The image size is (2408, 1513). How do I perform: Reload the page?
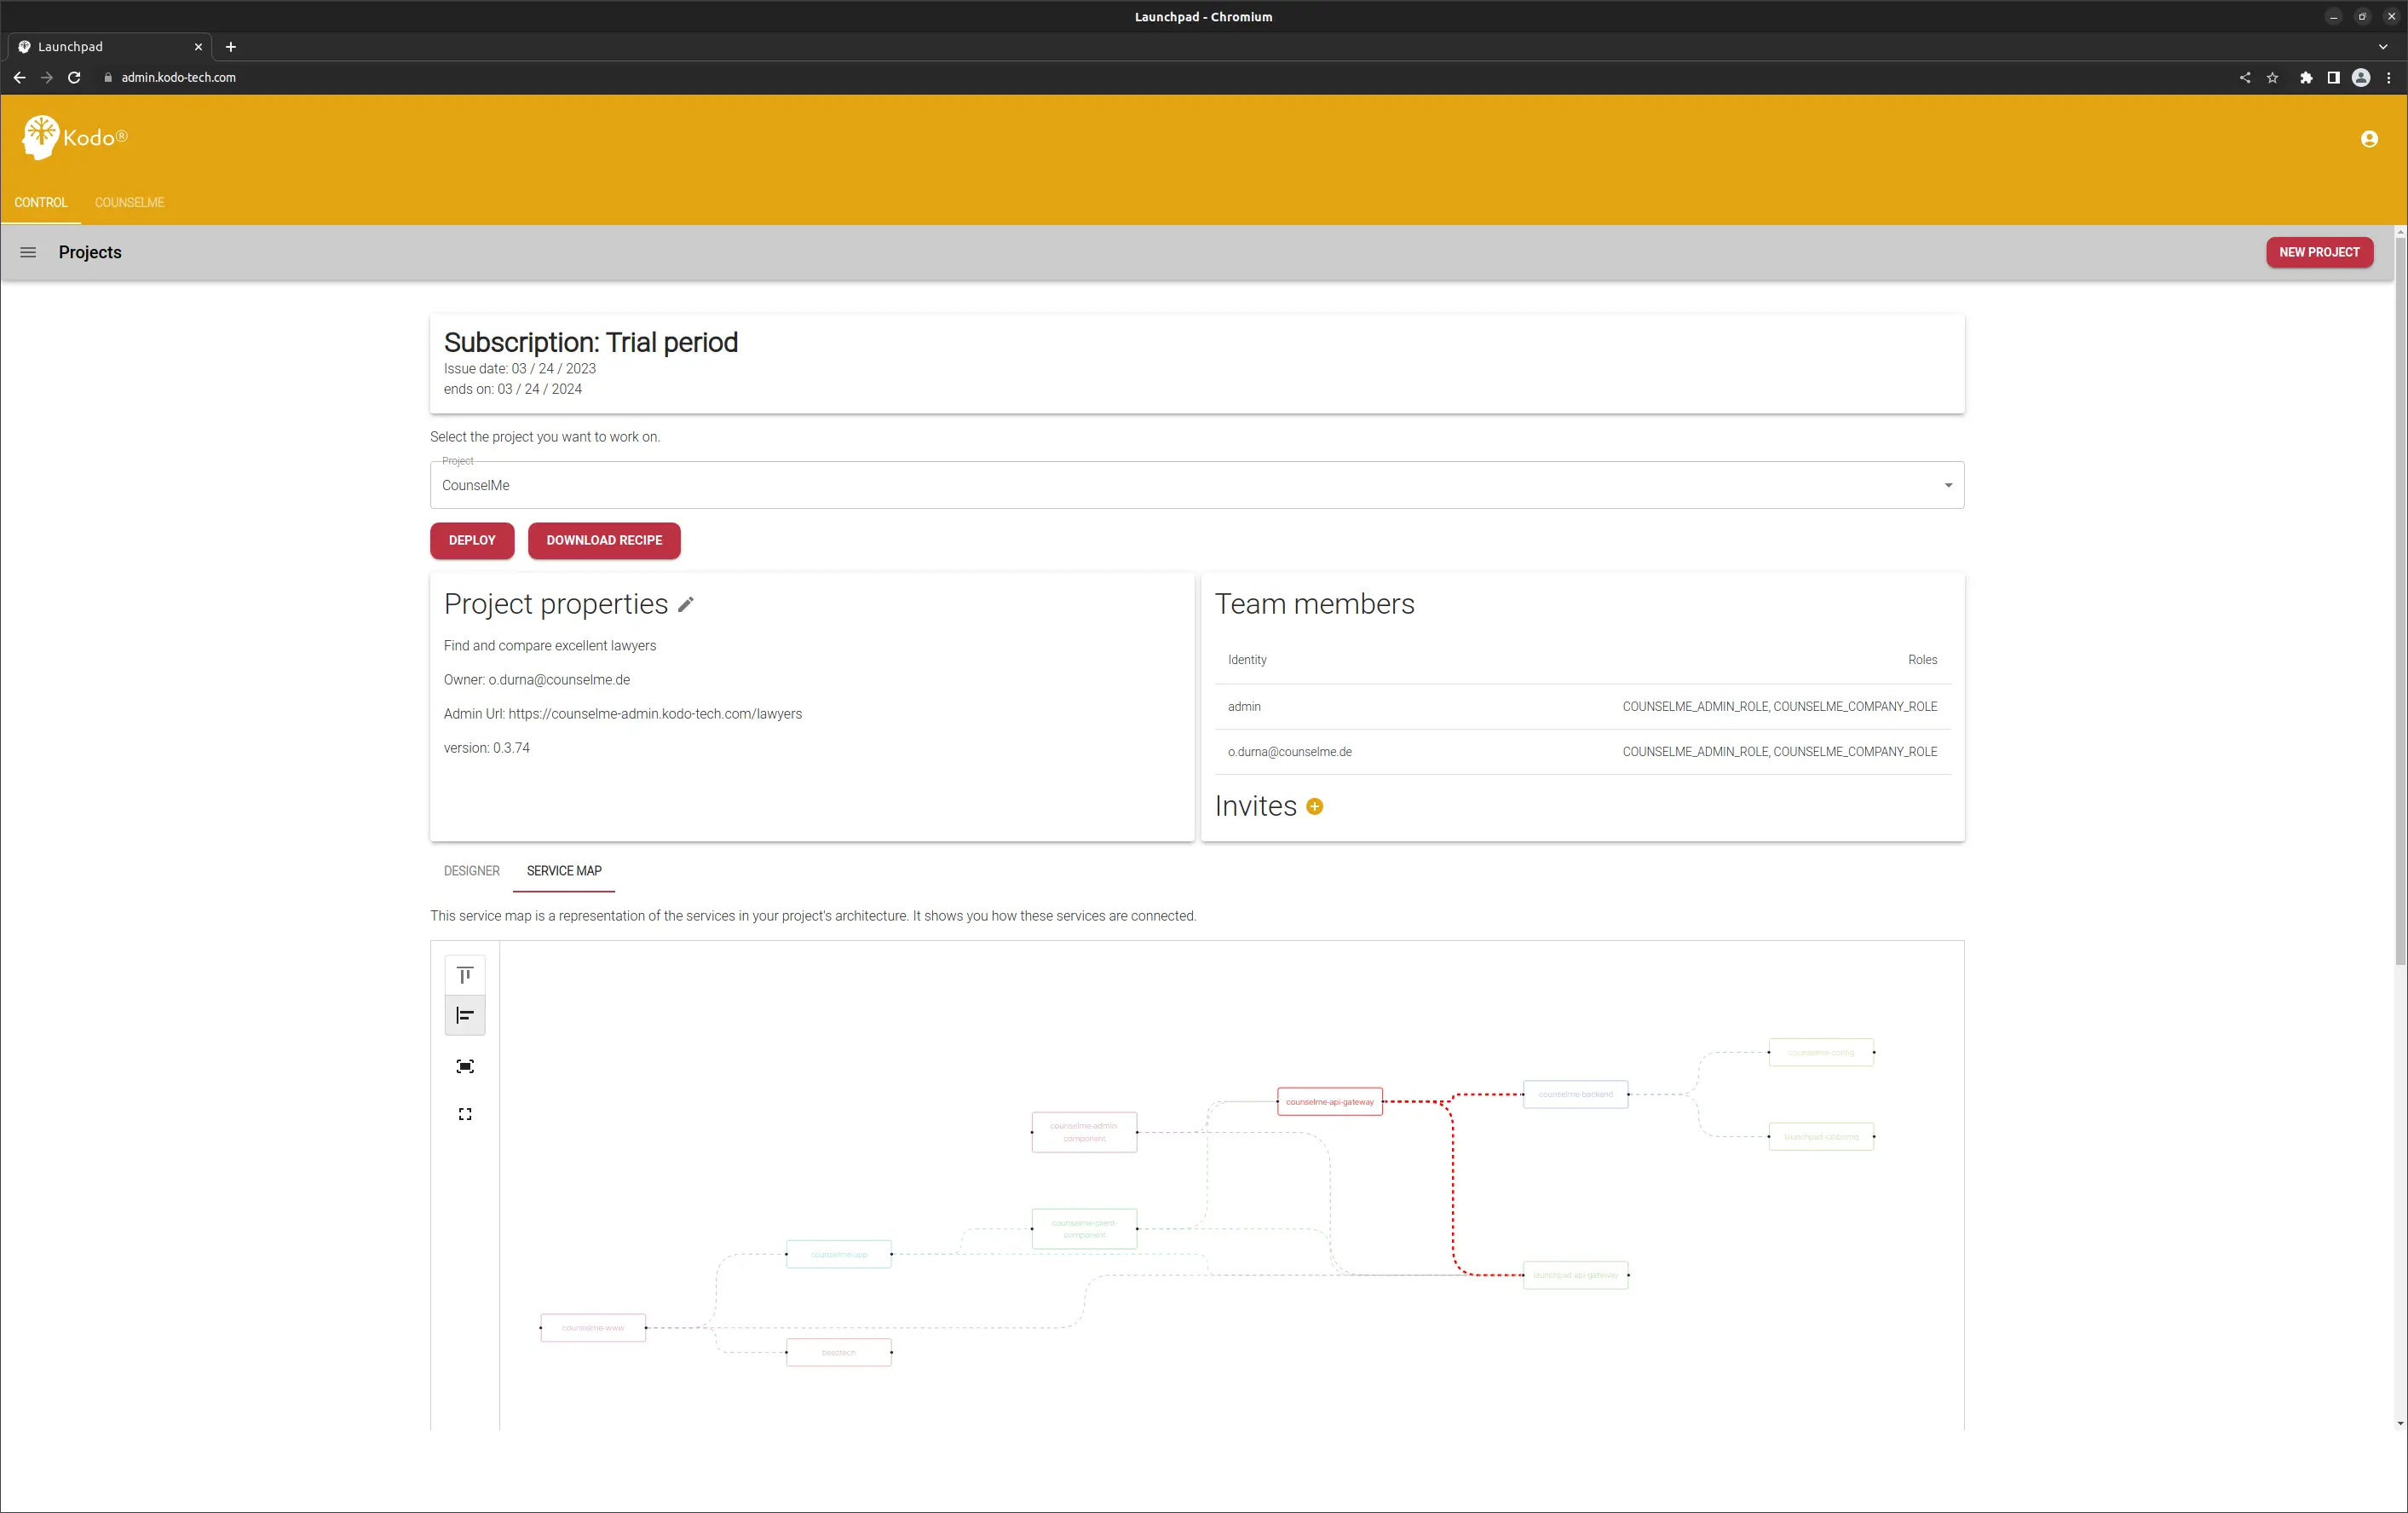74,77
